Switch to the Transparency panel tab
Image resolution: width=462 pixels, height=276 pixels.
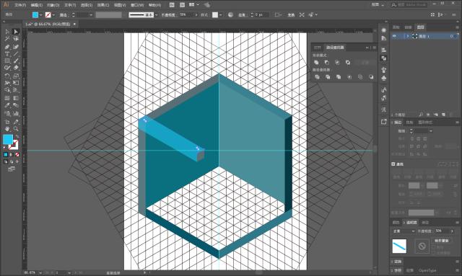coord(411,223)
